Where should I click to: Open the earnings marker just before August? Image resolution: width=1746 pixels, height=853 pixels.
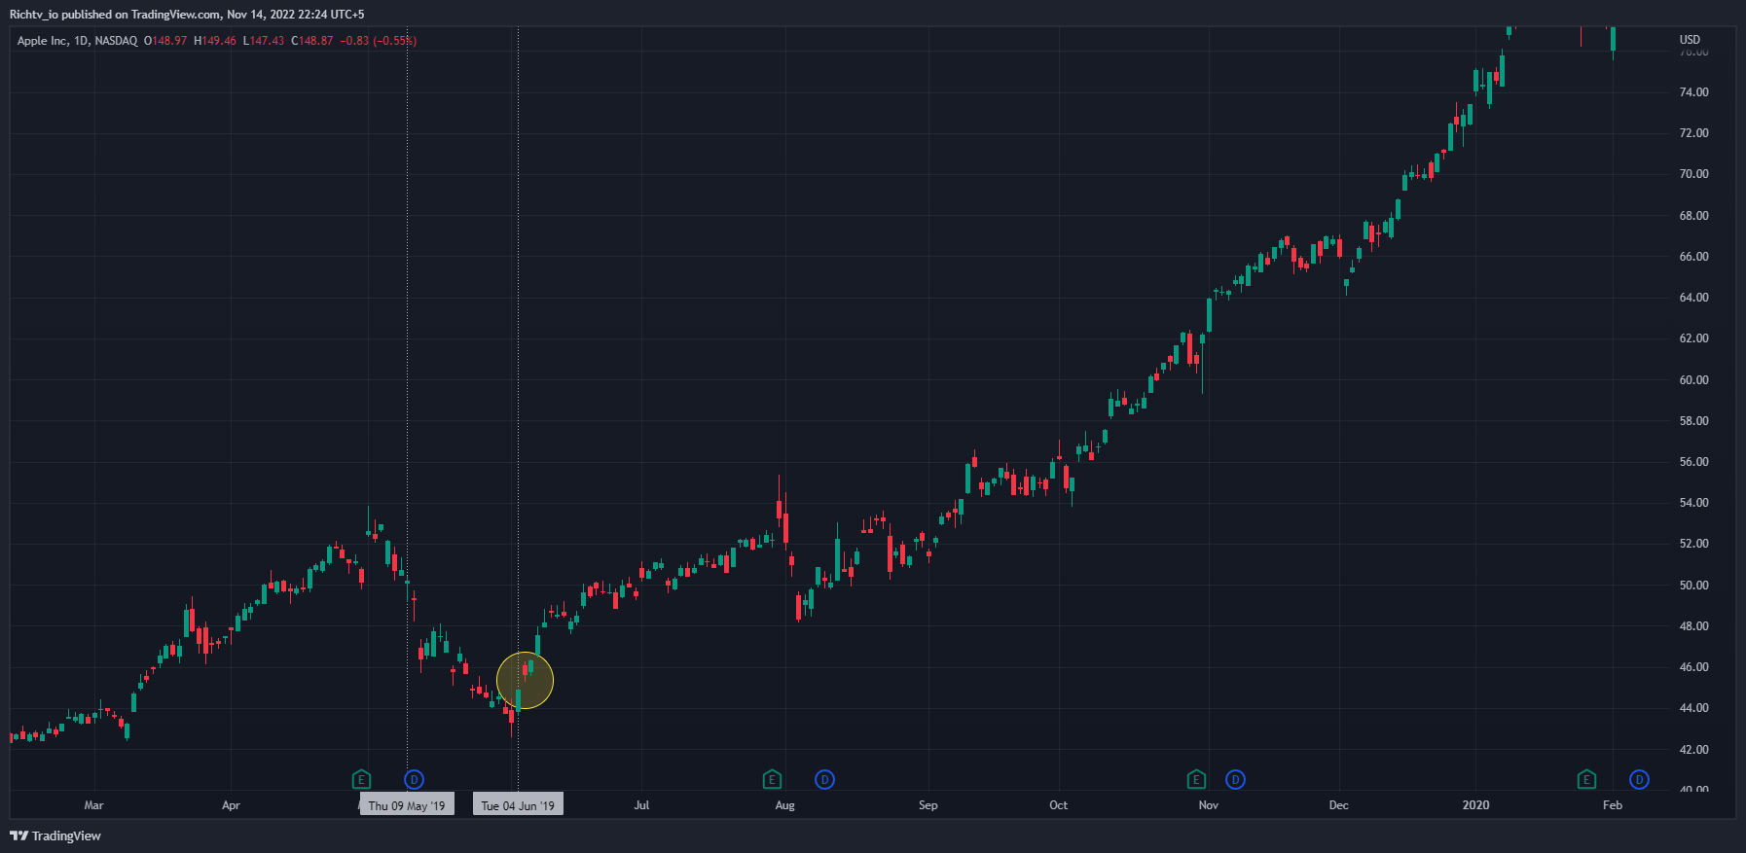[x=772, y=779]
